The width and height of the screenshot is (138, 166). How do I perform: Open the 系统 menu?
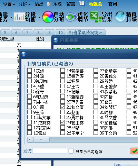click(x=57, y=4)
